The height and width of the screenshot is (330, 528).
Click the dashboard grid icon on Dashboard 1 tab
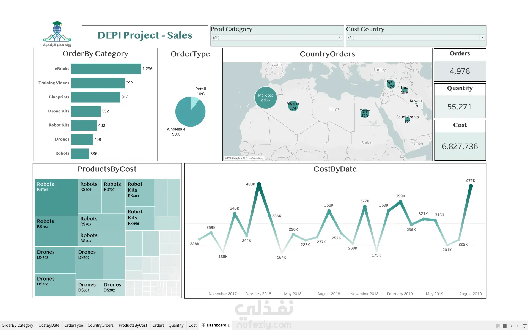click(x=204, y=325)
